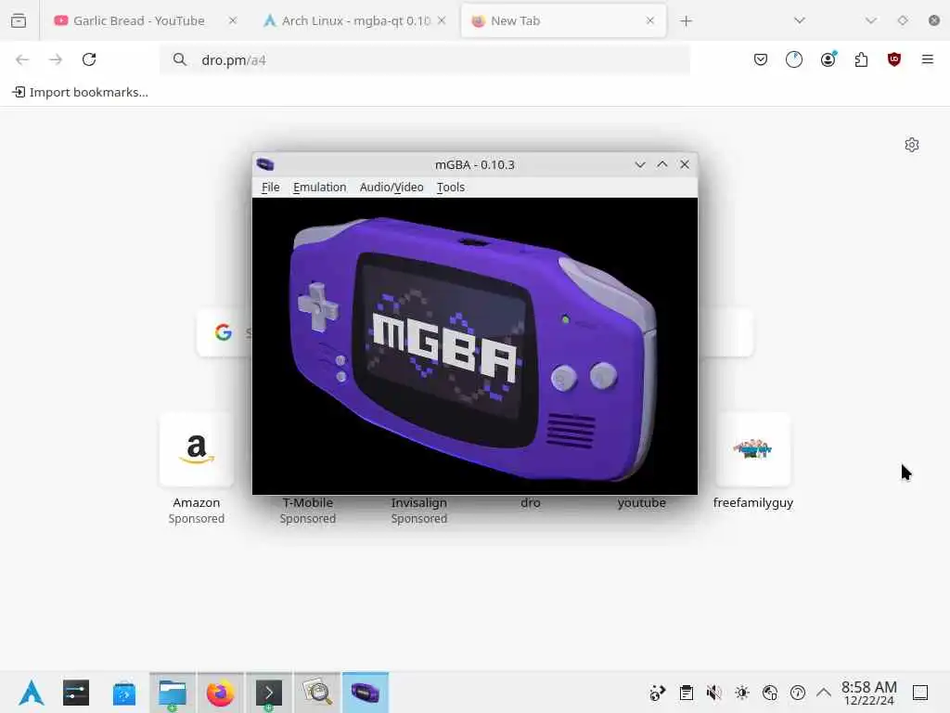Click the Firefox window keep-below chevron button
Image resolution: width=950 pixels, height=713 pixels.
click(871, 20)
